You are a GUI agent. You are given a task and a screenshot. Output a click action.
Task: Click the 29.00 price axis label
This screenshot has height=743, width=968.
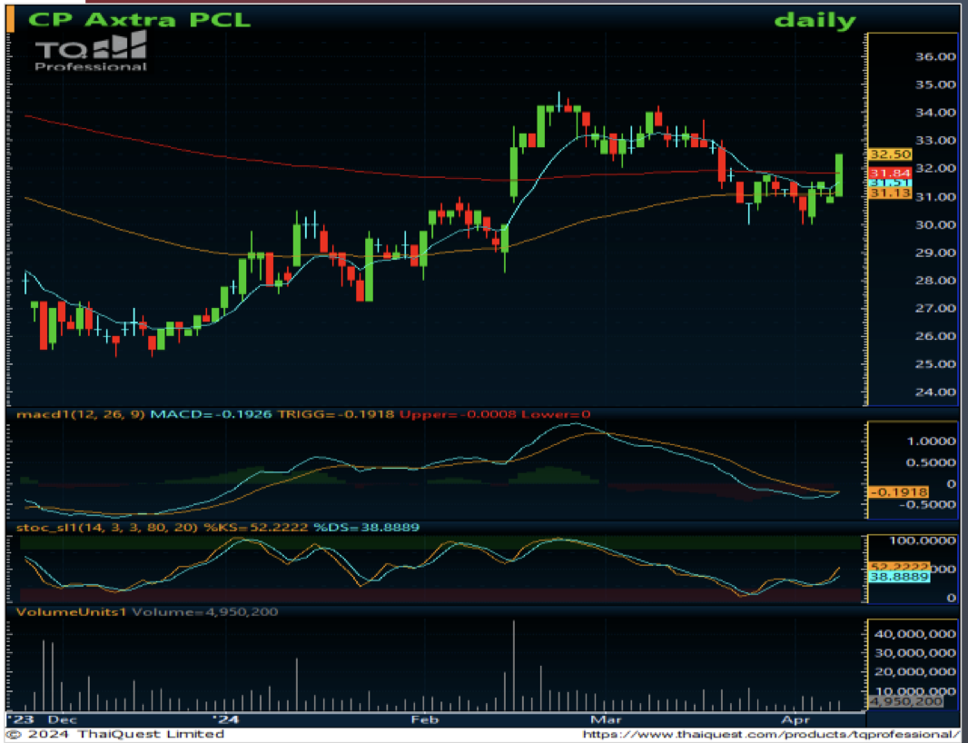(934, 252)
